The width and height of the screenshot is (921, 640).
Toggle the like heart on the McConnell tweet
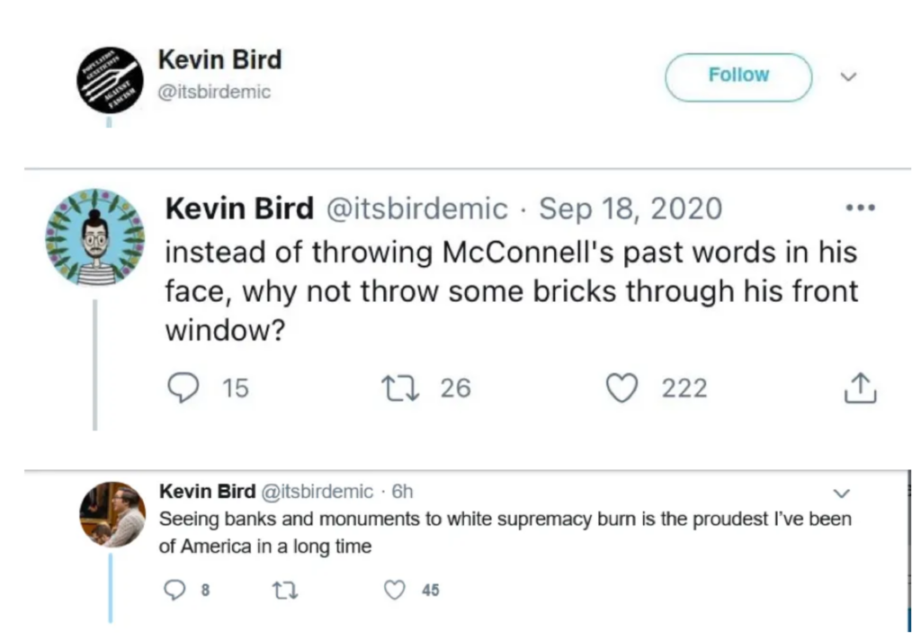click(x=621, y=387)
